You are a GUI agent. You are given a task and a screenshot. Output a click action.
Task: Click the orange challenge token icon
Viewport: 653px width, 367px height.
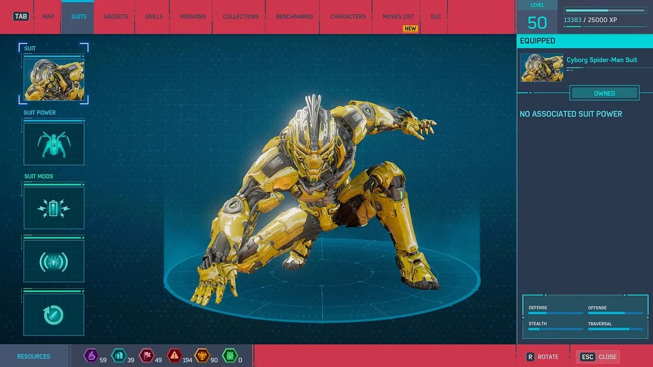pyautogui.click(x=202, y=356)
